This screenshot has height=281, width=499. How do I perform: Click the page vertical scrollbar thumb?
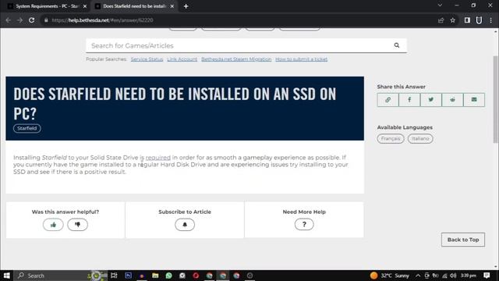click(496, 99)
